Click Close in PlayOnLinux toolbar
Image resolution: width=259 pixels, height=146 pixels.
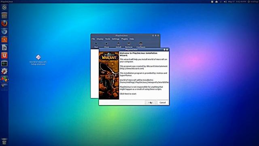106,45
